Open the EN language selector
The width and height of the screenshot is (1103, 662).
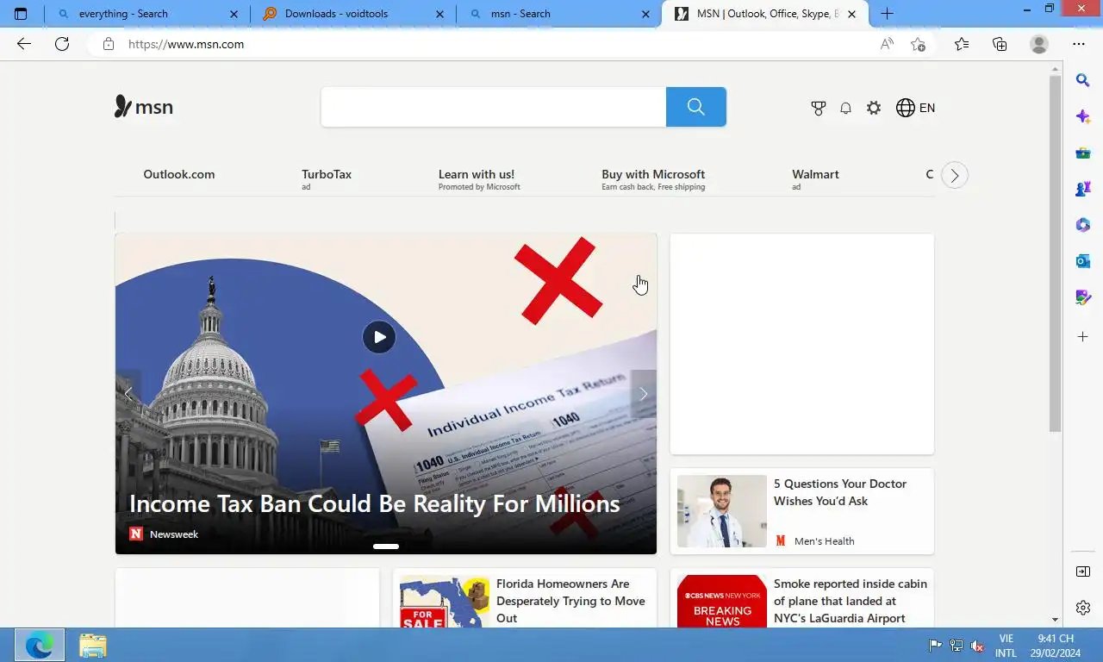(915, 108)
